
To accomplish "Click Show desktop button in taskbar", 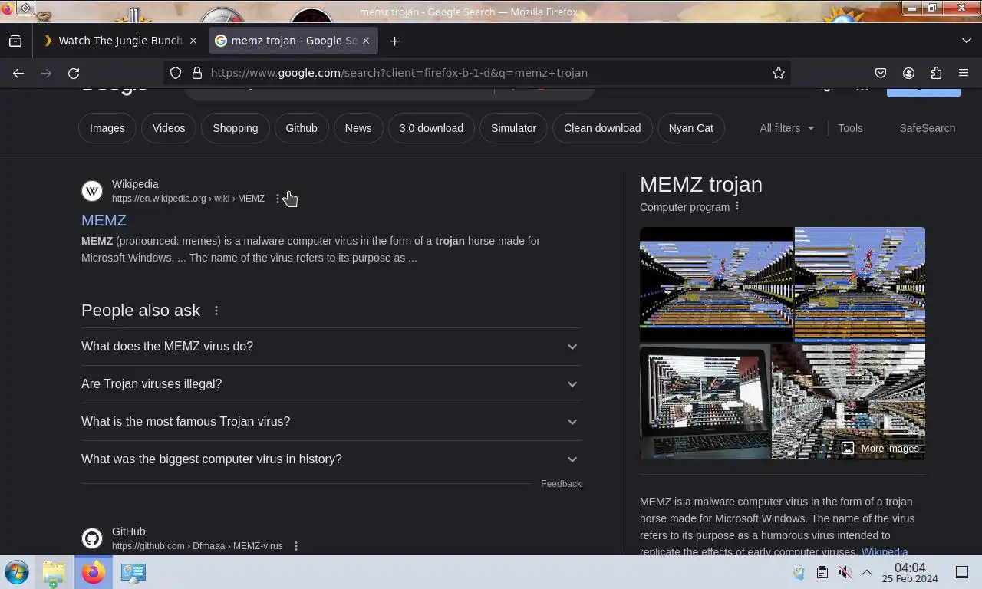I will click(962, 572).
